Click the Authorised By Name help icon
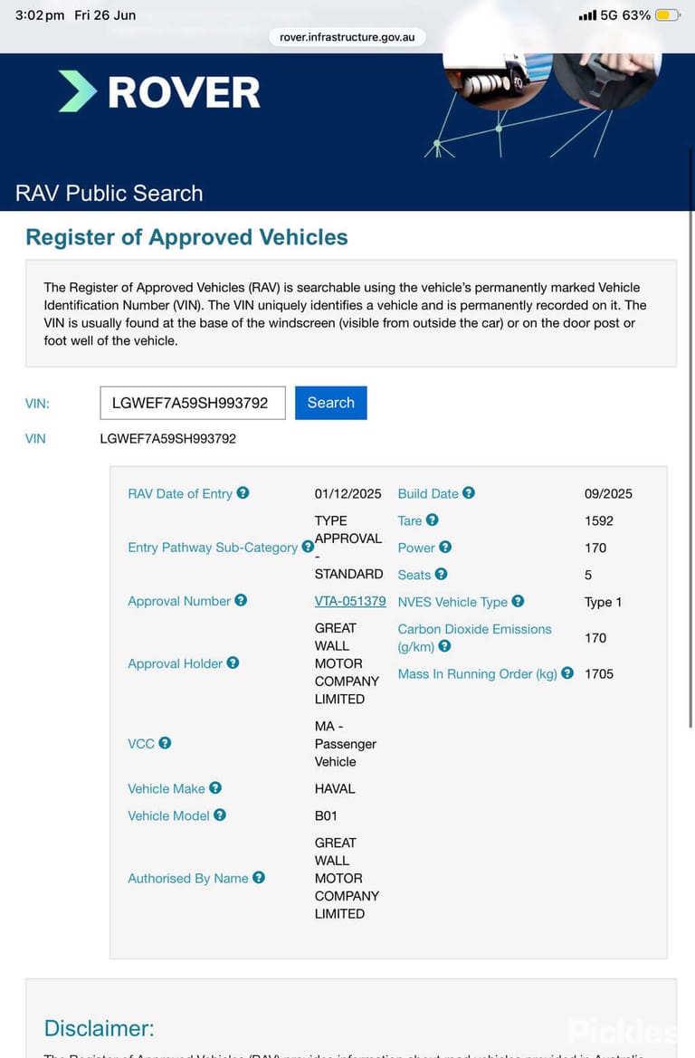Image resolution: width=695 pixels, height=1058 pixels. (x=259, y=878)
